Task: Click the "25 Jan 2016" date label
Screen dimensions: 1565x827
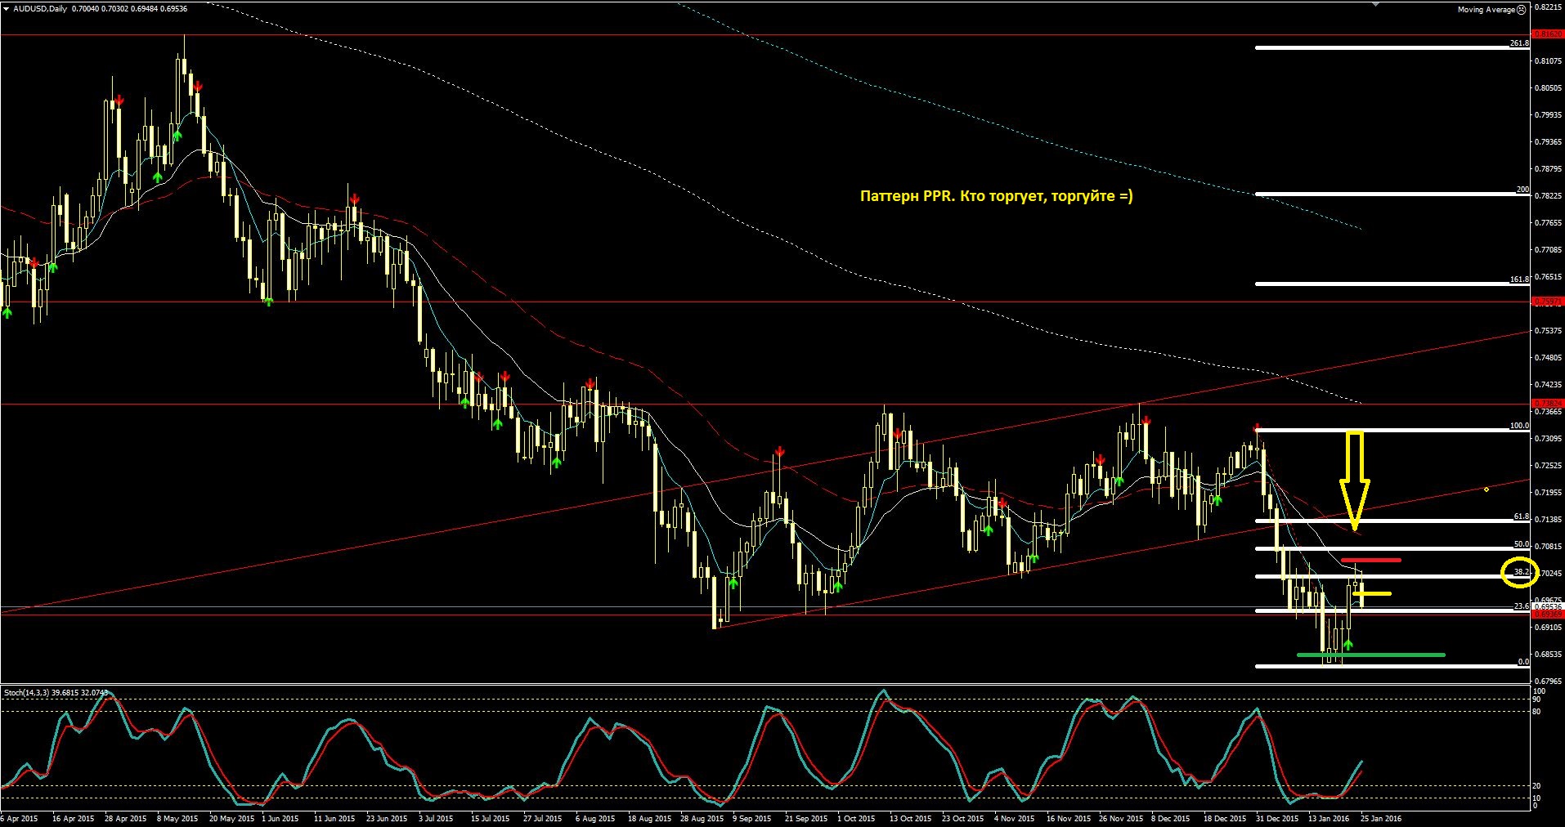Action: (x=1381, y=818)
